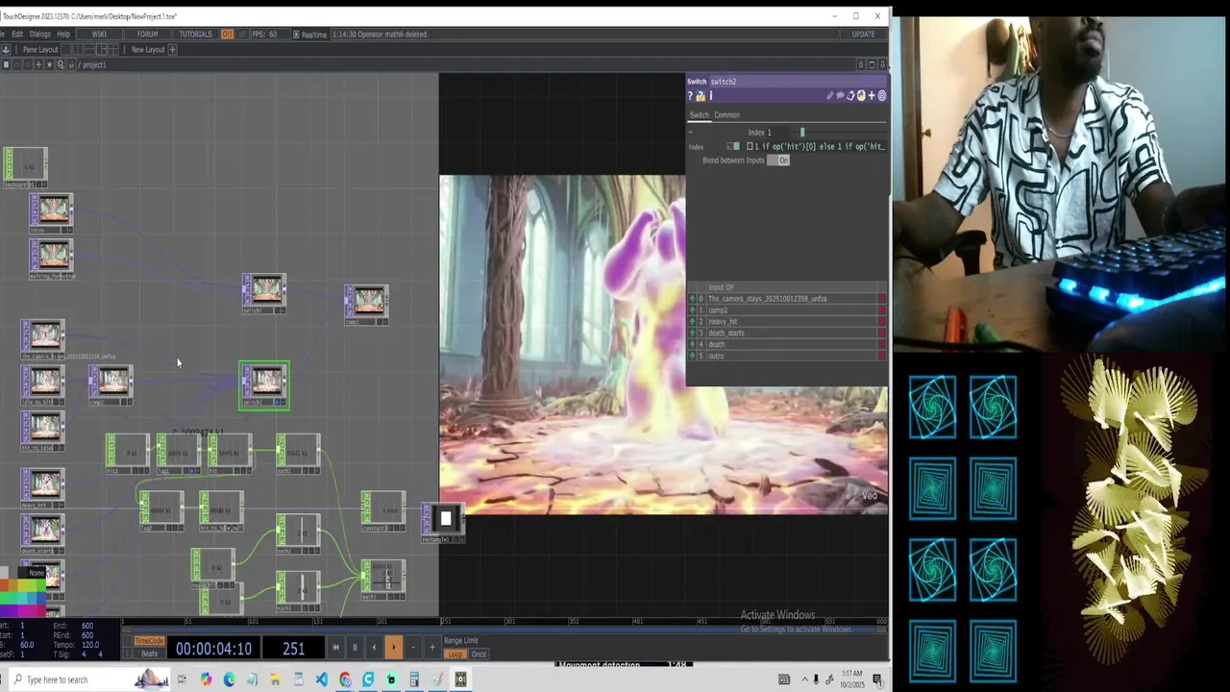Click the pencil edit icon in parameter header

829,96
